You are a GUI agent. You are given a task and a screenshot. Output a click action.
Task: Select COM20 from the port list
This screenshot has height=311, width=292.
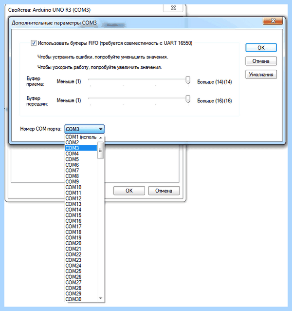pos(81,243)
